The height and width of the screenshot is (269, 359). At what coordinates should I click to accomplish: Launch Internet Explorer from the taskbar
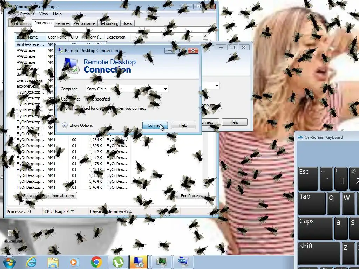pyautogui.click(x=31, y=262)
